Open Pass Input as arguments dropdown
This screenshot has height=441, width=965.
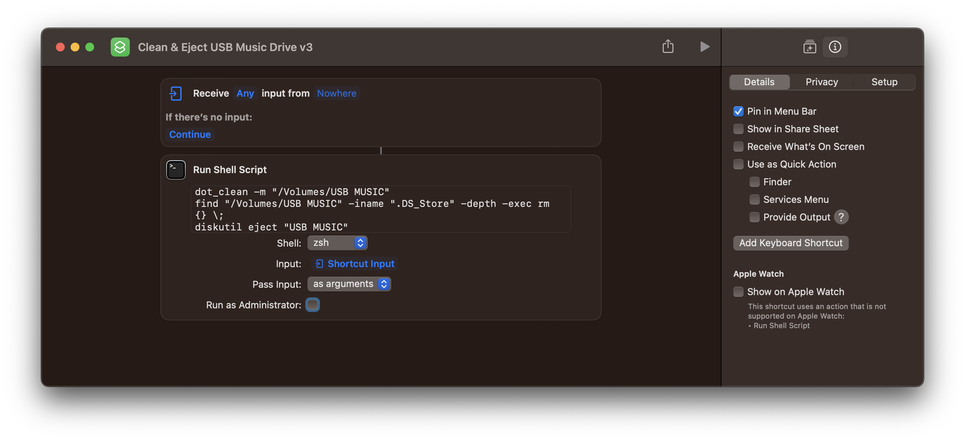[x=349, y=284]
